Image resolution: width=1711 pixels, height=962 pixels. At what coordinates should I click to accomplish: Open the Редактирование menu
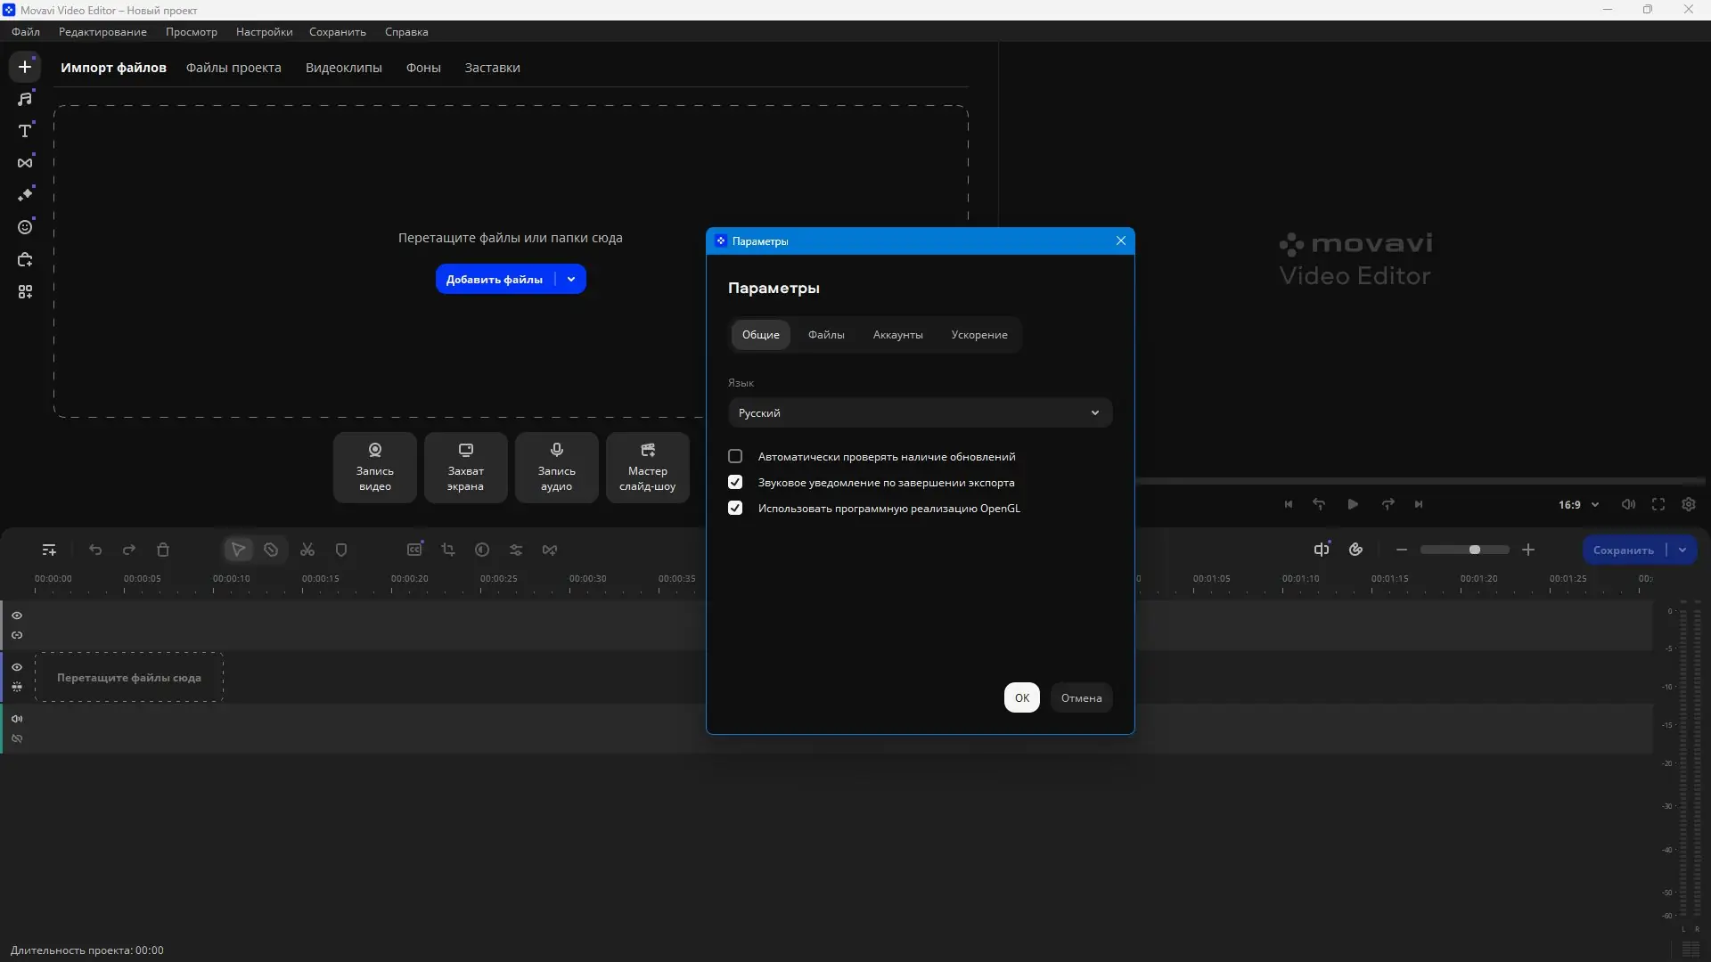pyautogui.click(x=102, y=32)
